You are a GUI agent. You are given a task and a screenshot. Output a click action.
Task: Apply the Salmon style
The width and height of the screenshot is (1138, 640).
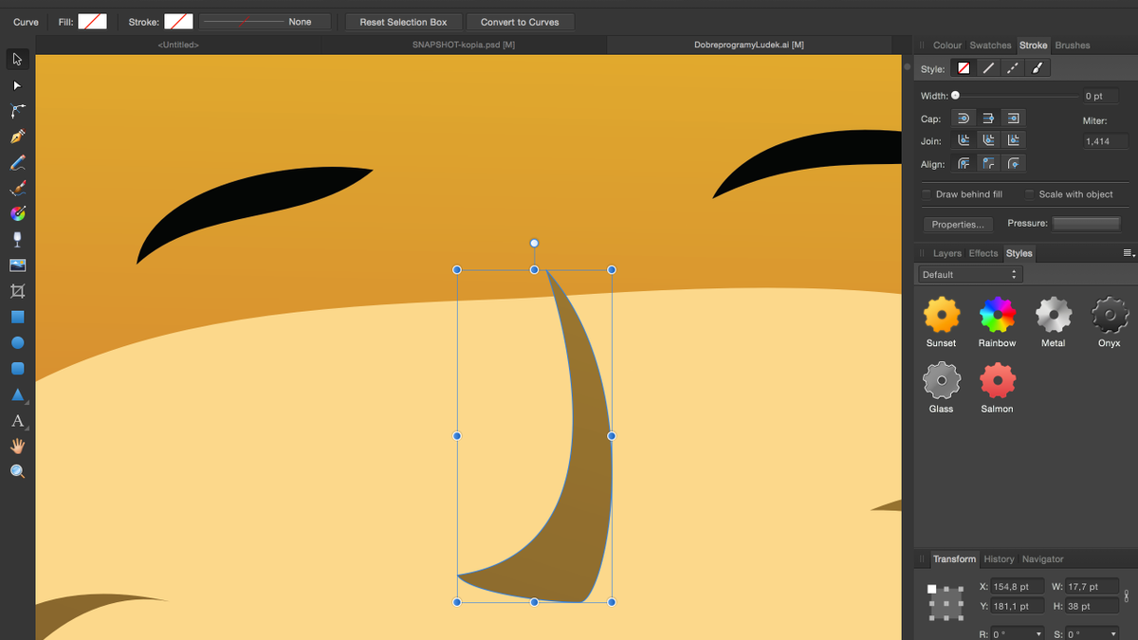pos(998,381)
